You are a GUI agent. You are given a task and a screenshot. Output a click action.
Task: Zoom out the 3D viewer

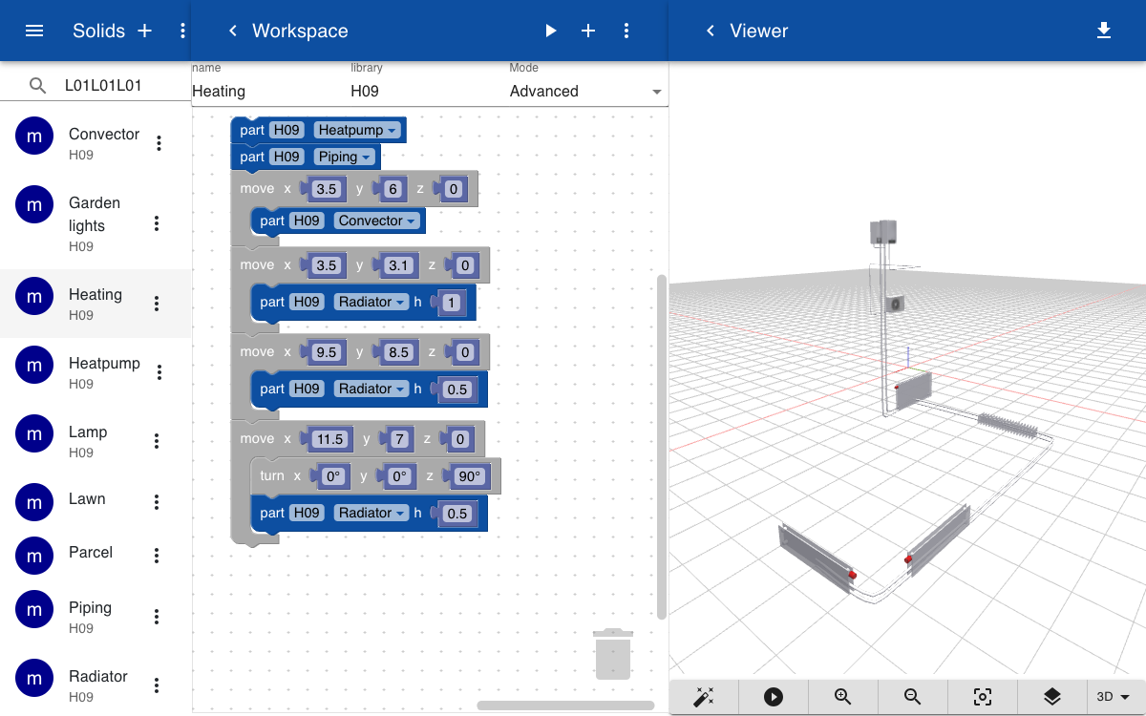point(913,697)
